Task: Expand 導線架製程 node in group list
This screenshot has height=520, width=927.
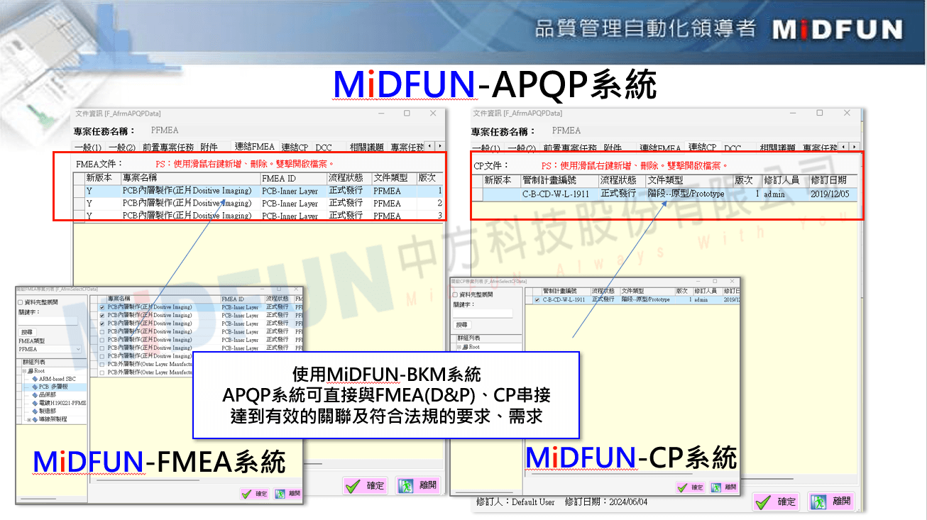Action: pyautogui.click(x=28, y=419)
